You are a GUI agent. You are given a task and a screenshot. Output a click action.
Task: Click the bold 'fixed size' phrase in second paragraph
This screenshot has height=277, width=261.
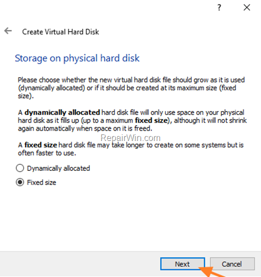(152, 120)
